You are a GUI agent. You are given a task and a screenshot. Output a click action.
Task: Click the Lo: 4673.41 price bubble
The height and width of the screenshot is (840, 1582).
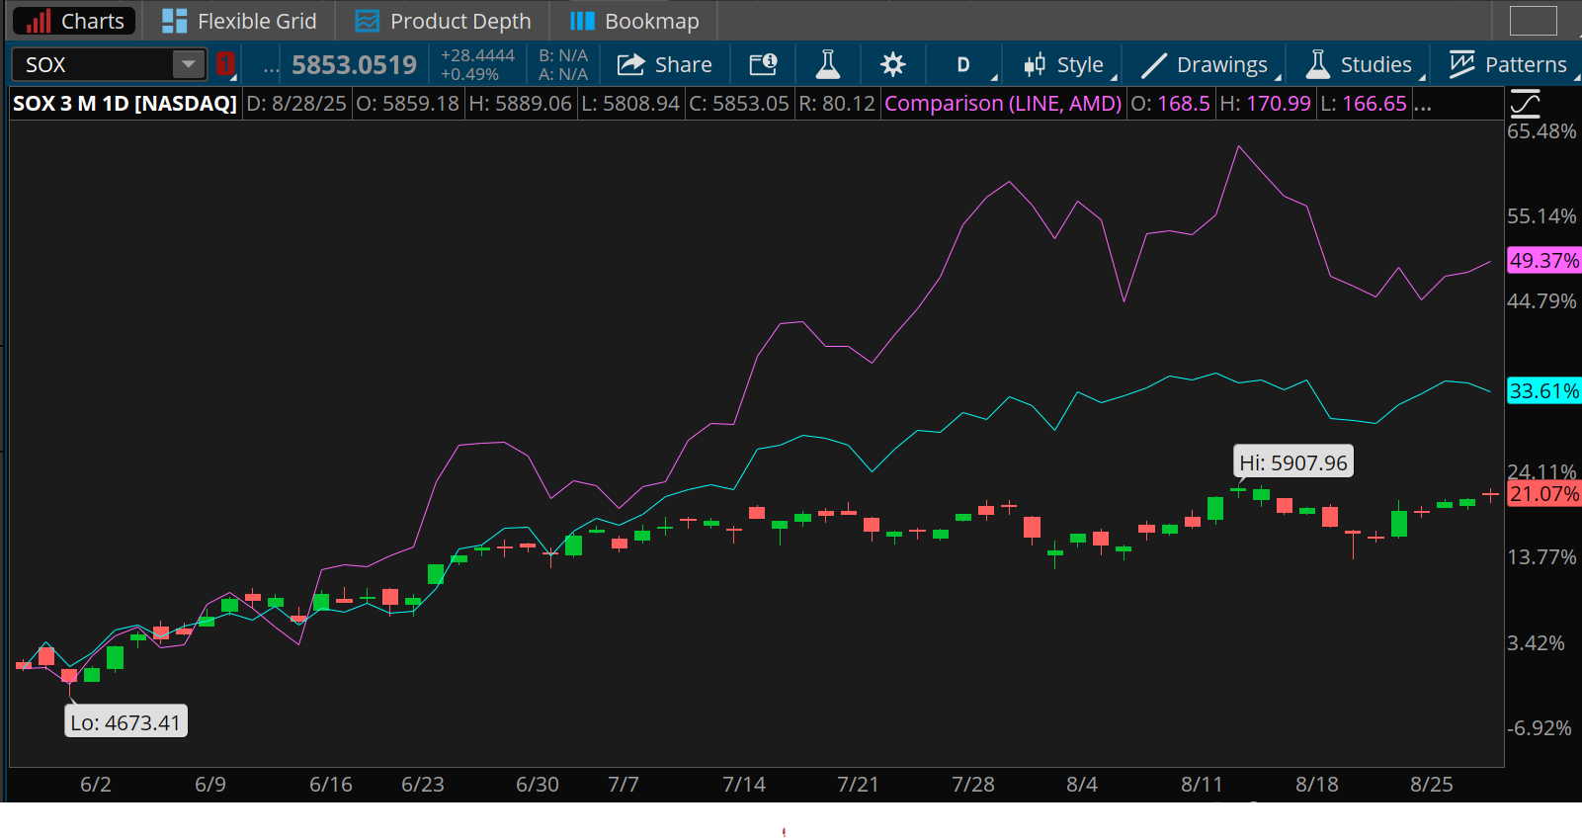tap(125, 722)
